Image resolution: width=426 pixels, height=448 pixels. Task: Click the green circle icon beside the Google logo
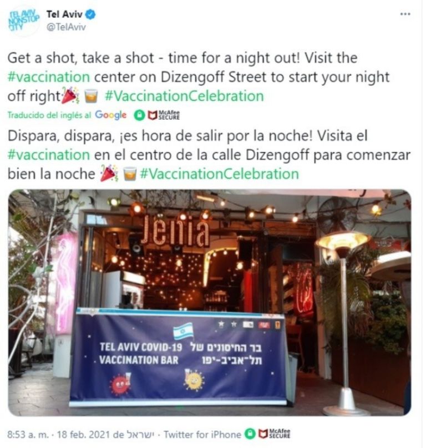click(139, 115)
